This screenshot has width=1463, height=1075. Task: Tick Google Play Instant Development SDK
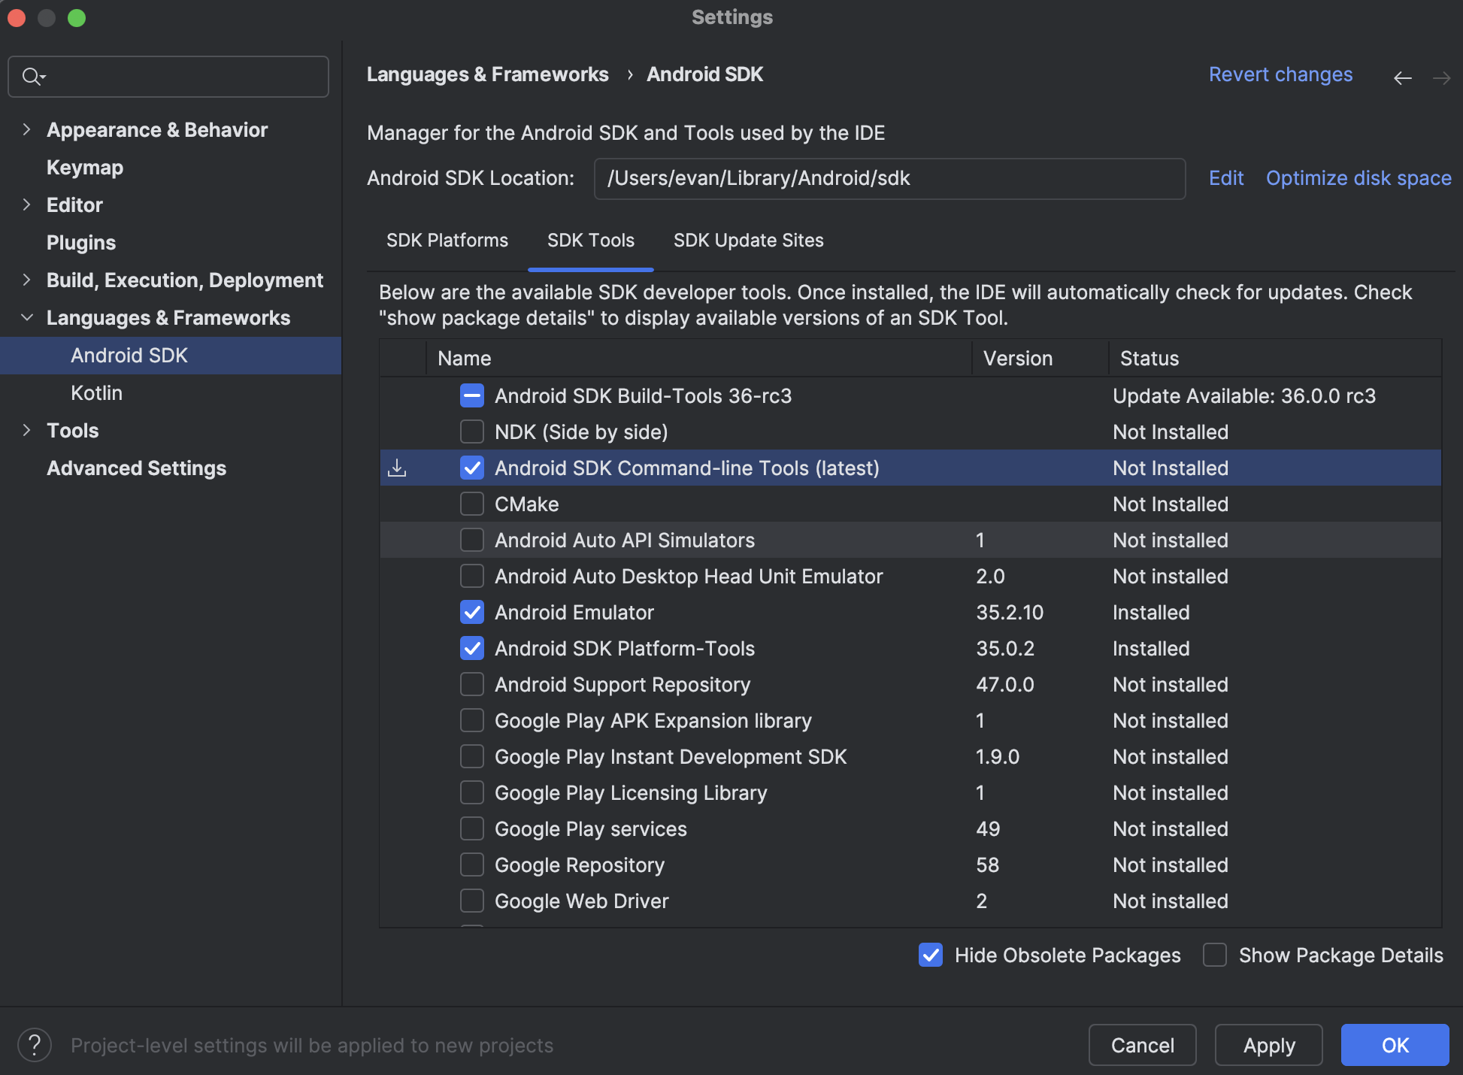tap(472, 756)
